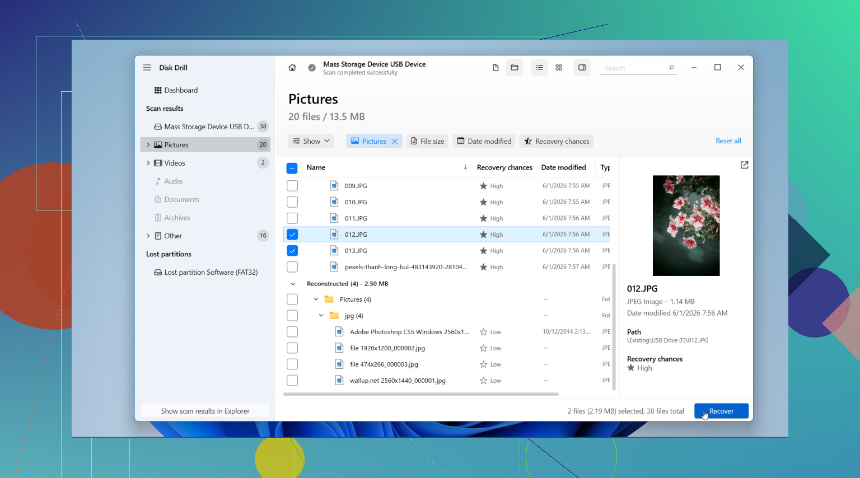Uncheck the box for 012.JPG
This screenshot has width=860, height=478.
click(x=292, y=235)
